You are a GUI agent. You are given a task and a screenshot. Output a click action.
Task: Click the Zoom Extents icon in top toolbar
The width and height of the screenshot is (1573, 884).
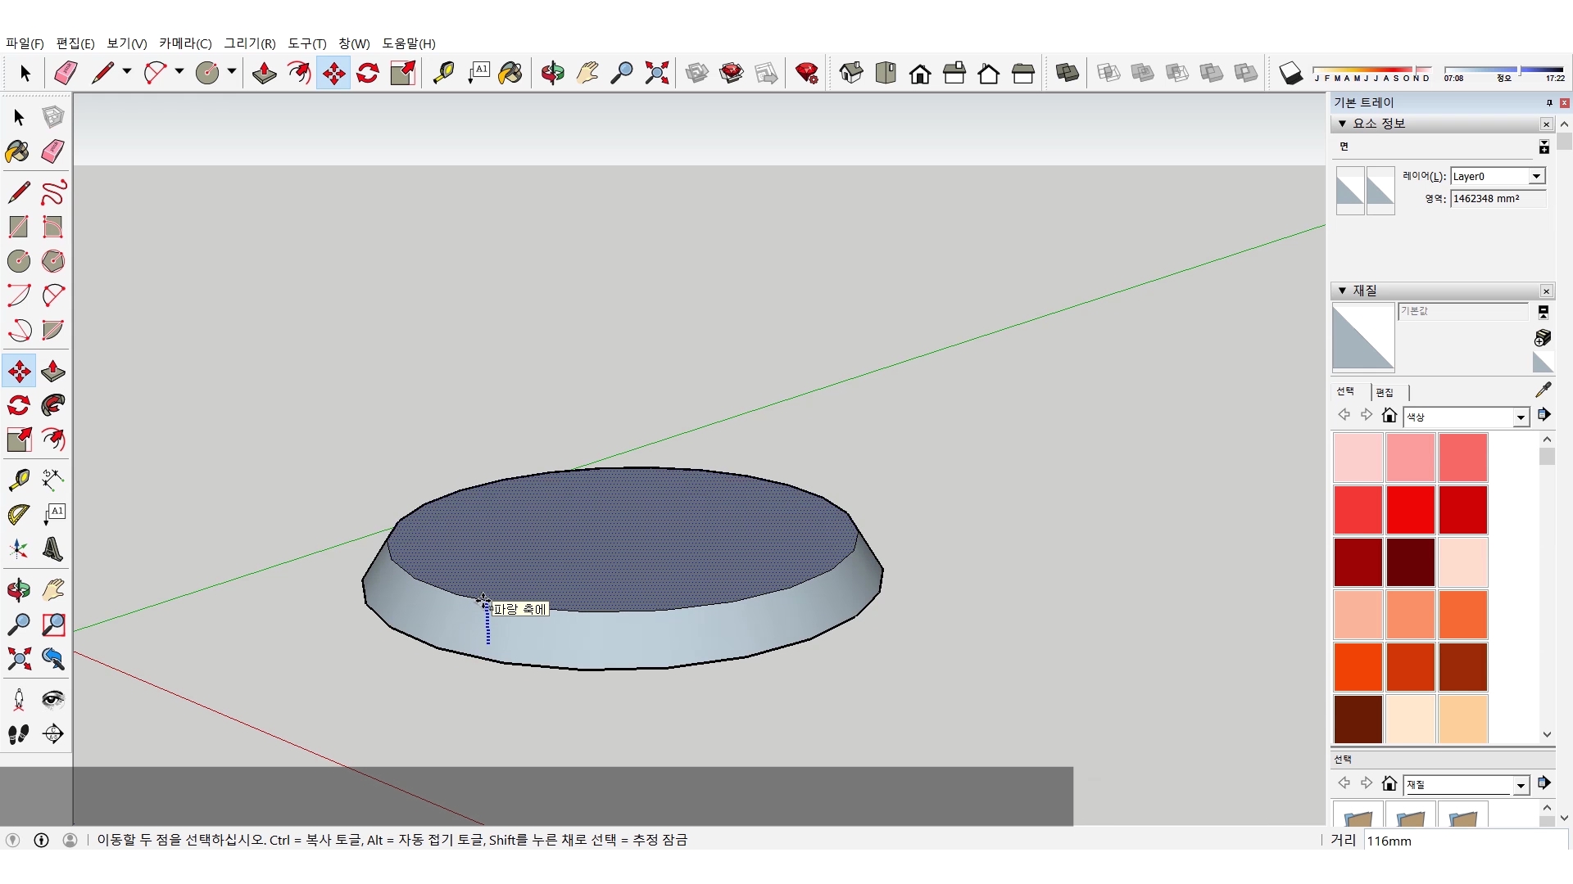point(656,73)
